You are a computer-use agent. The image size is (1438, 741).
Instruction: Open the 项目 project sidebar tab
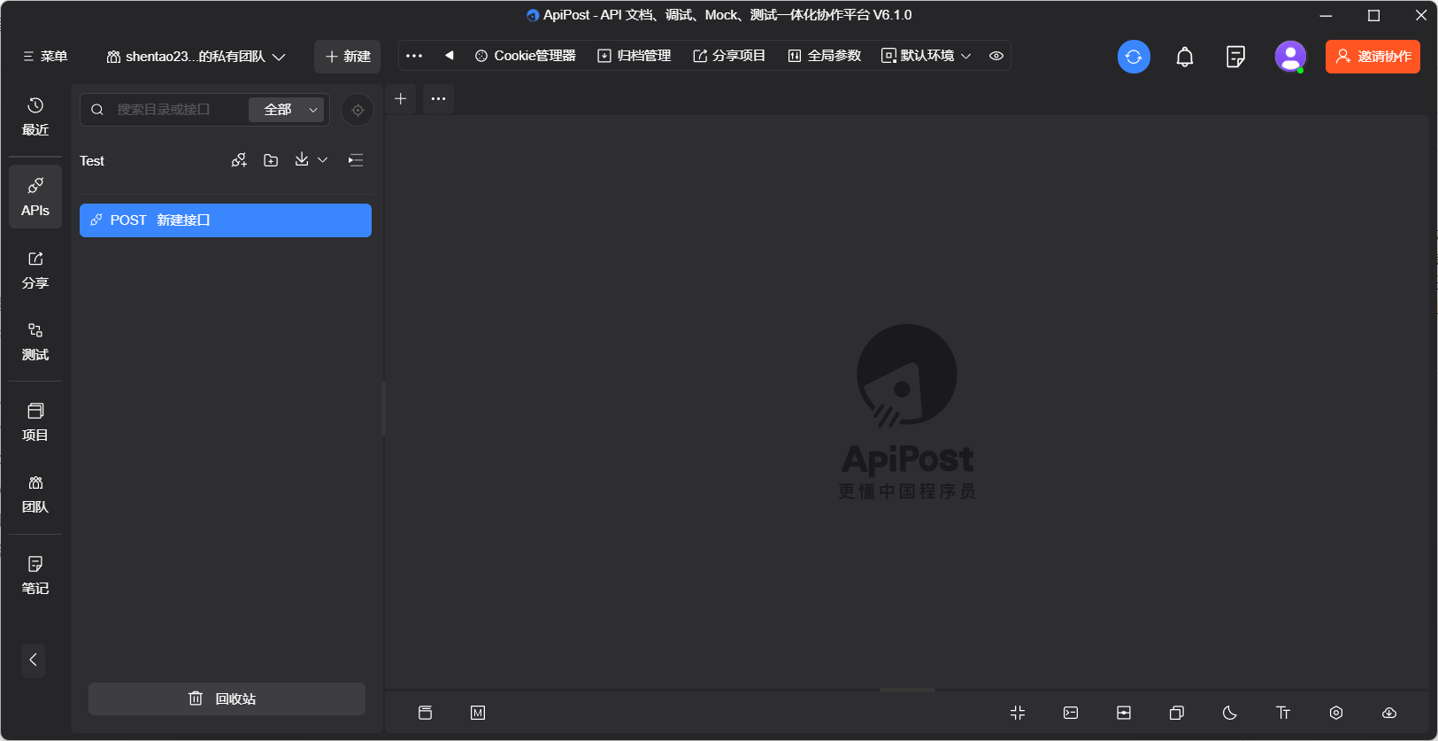click(x=35, y=422)
